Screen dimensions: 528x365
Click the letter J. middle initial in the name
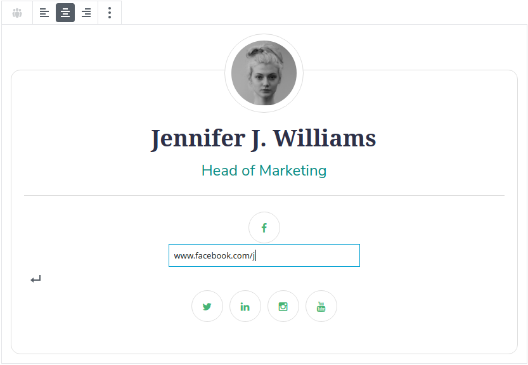pyautogui.click(x=259, y=139)
